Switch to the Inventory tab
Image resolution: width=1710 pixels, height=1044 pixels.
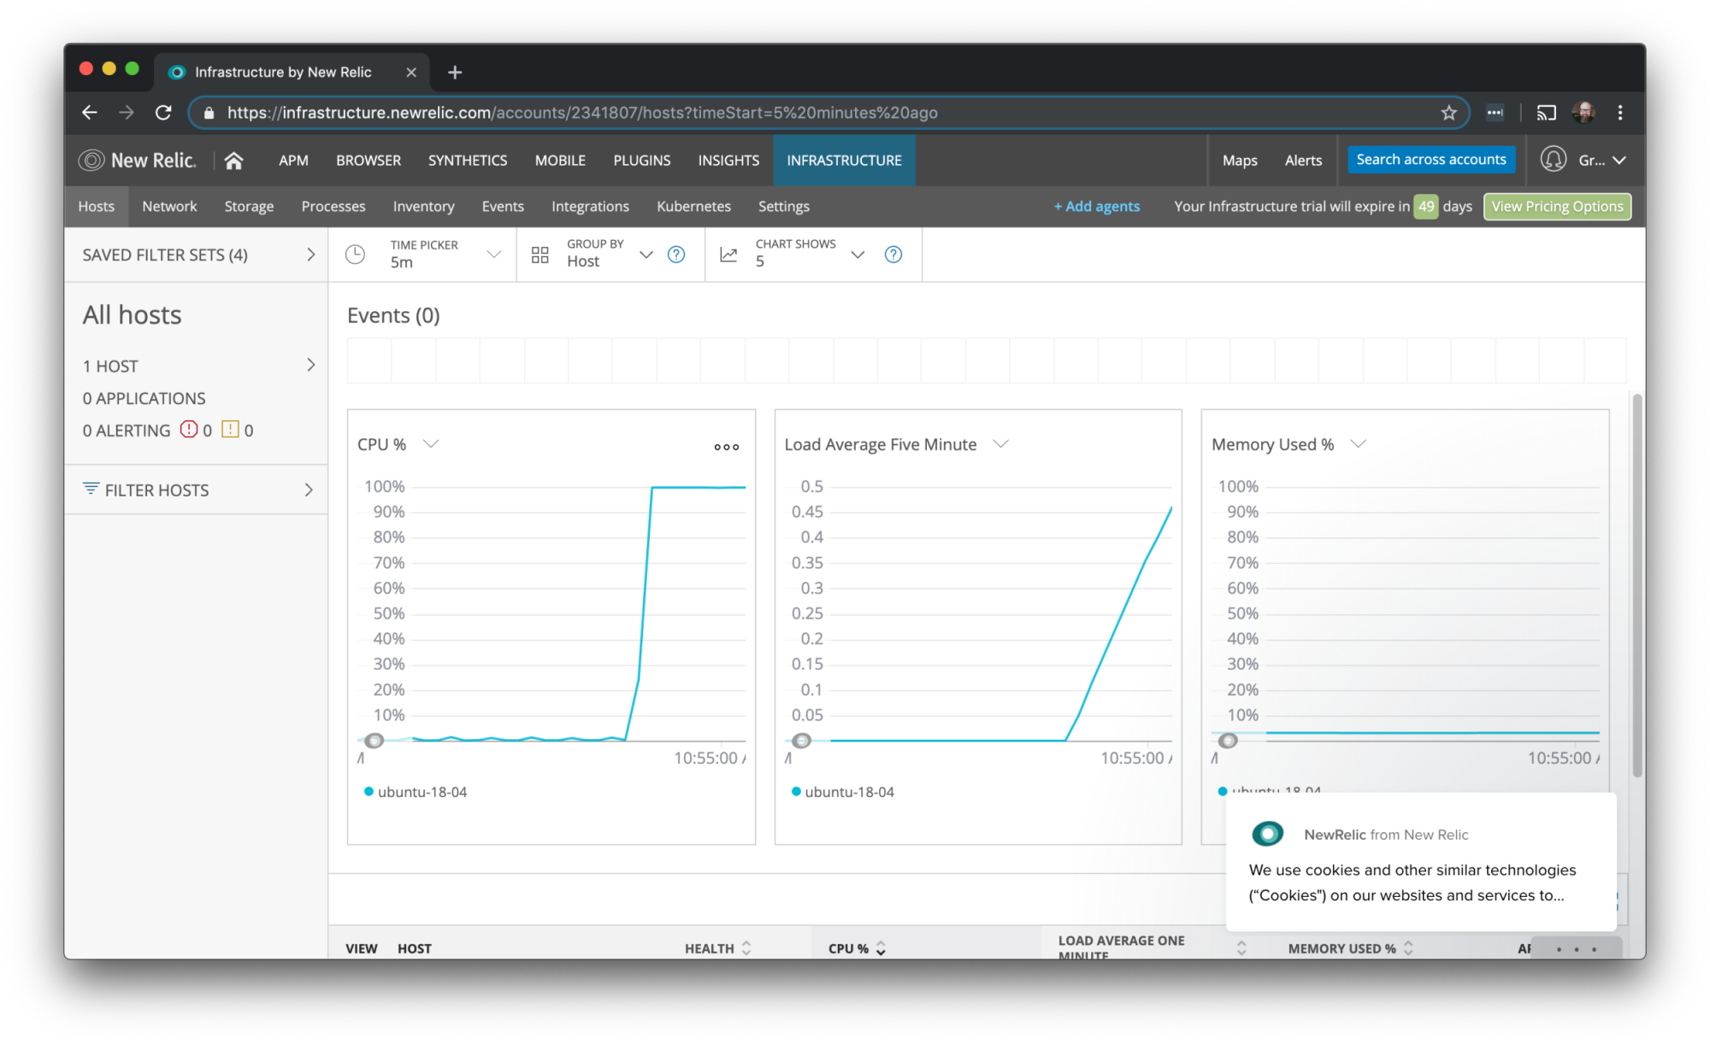[x=423, y=207]
